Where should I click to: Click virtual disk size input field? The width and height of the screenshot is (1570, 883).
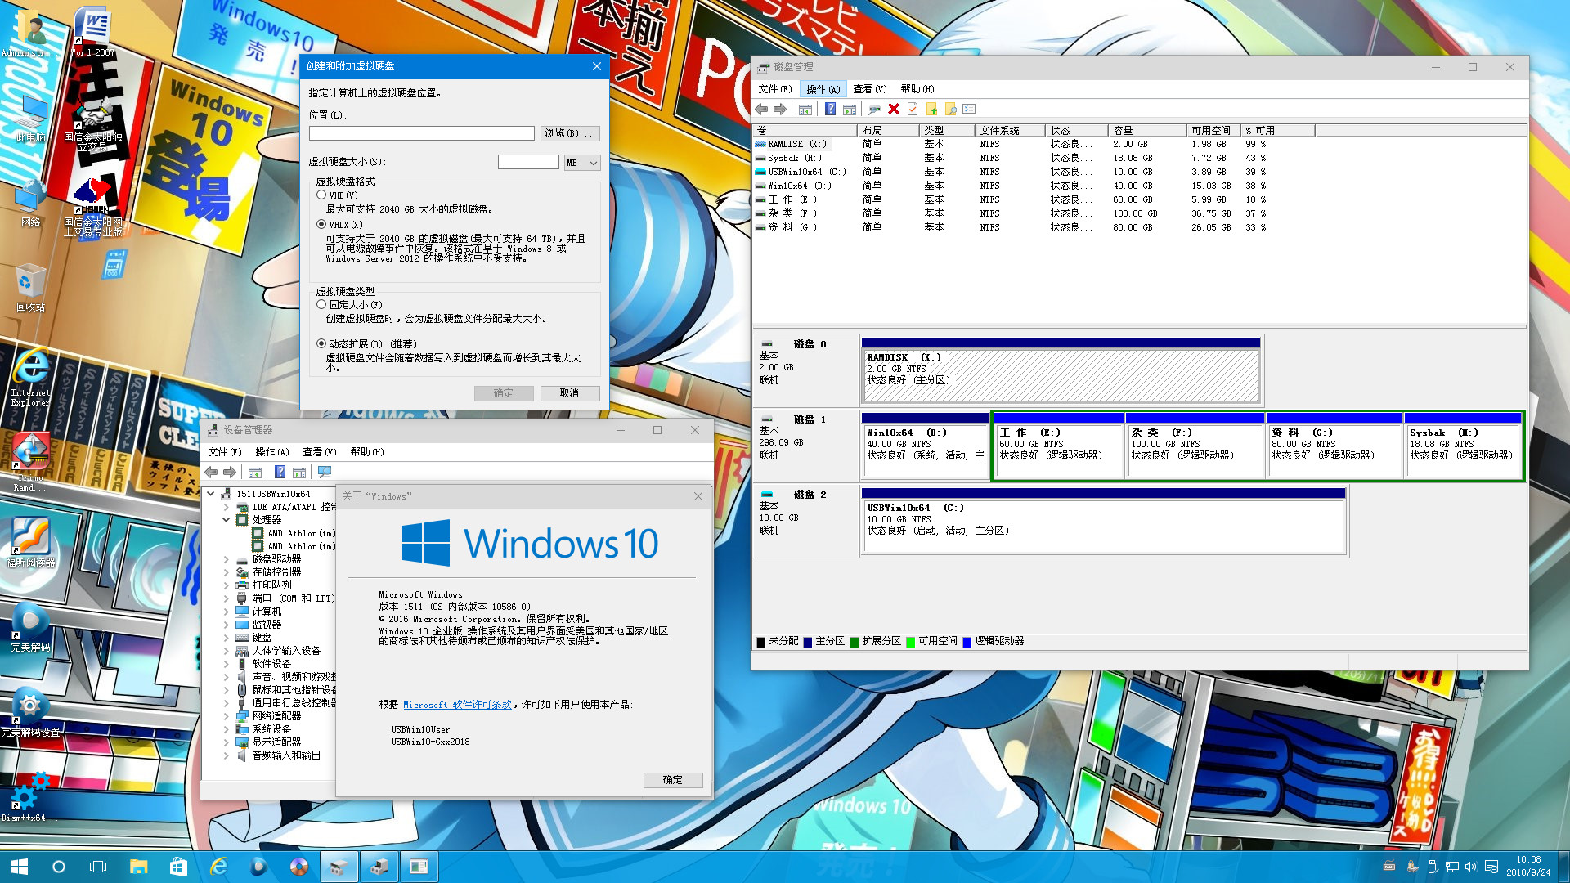[x=528, y=163]
